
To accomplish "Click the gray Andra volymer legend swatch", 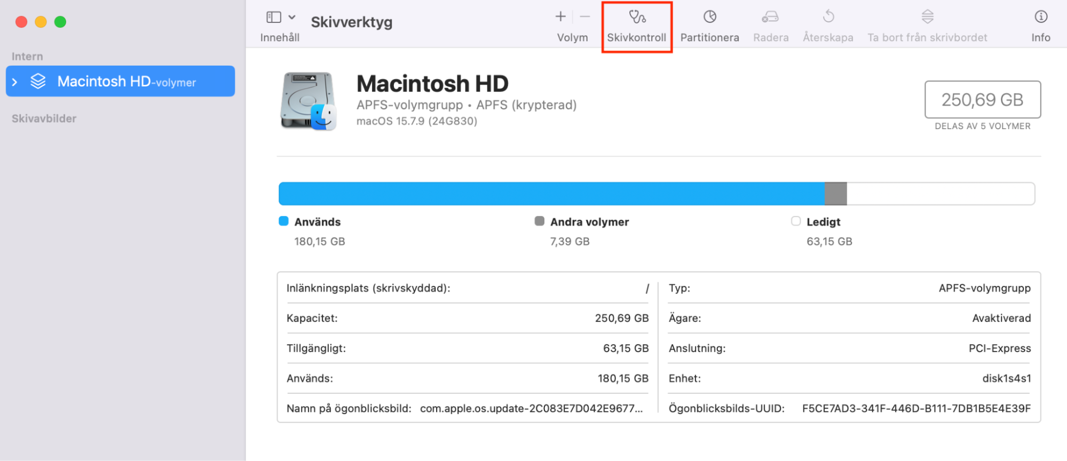I will coord(540,221).
